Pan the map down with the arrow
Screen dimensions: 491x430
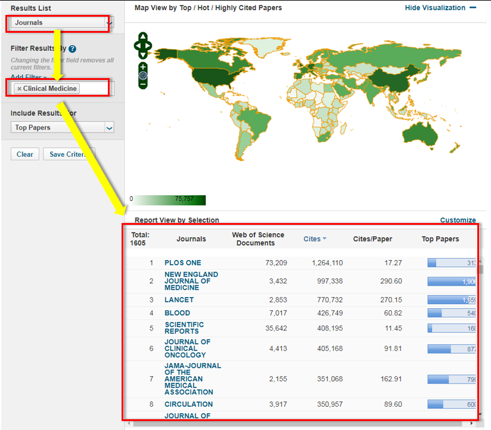tap(143, 55)
